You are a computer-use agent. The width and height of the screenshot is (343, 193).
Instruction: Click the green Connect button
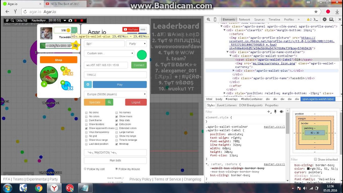[x=139, y=65]
